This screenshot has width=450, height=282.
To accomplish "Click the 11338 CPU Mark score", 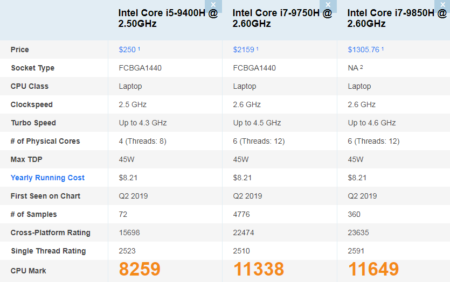I will [259, 270].
